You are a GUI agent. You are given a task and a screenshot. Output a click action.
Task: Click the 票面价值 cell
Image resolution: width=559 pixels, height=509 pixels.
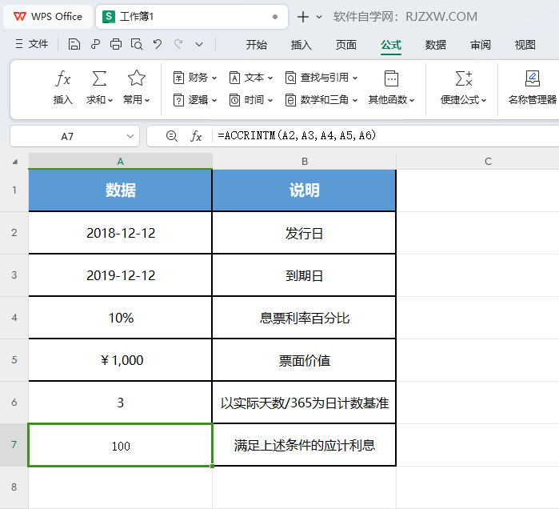(304, 360)
